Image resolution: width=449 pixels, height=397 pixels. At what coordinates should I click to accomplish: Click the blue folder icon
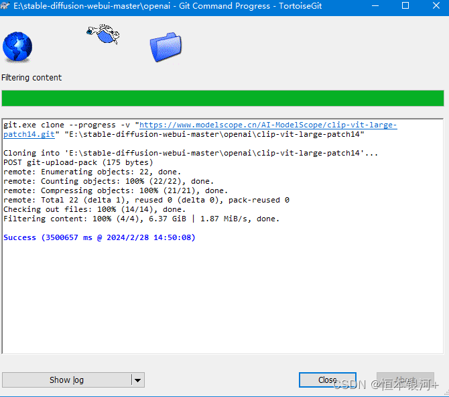(x=166, y=47)
